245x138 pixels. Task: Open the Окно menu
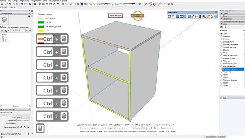click(45, 1)
